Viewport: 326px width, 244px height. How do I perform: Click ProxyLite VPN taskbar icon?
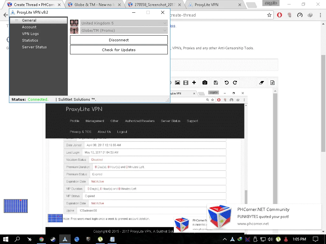[x=65, y=239]
